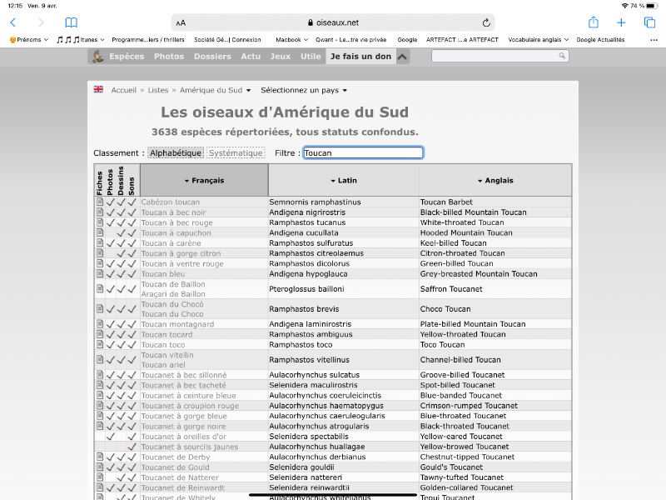Click the English name Saffron Toucanet
The width and height of the screenshot is (666, 500).
[451, 289]
